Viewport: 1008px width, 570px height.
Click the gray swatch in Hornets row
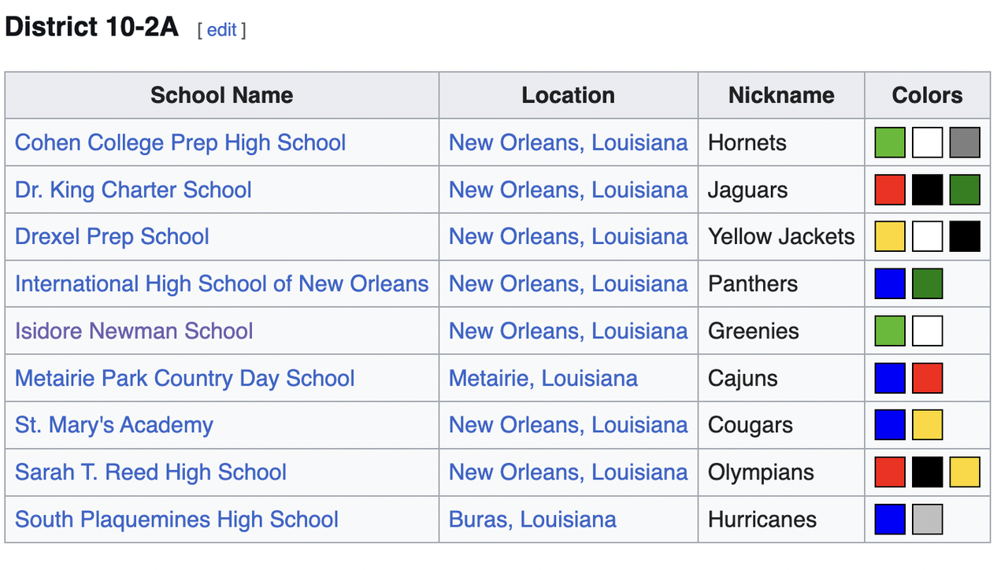[x=965, y=142]
